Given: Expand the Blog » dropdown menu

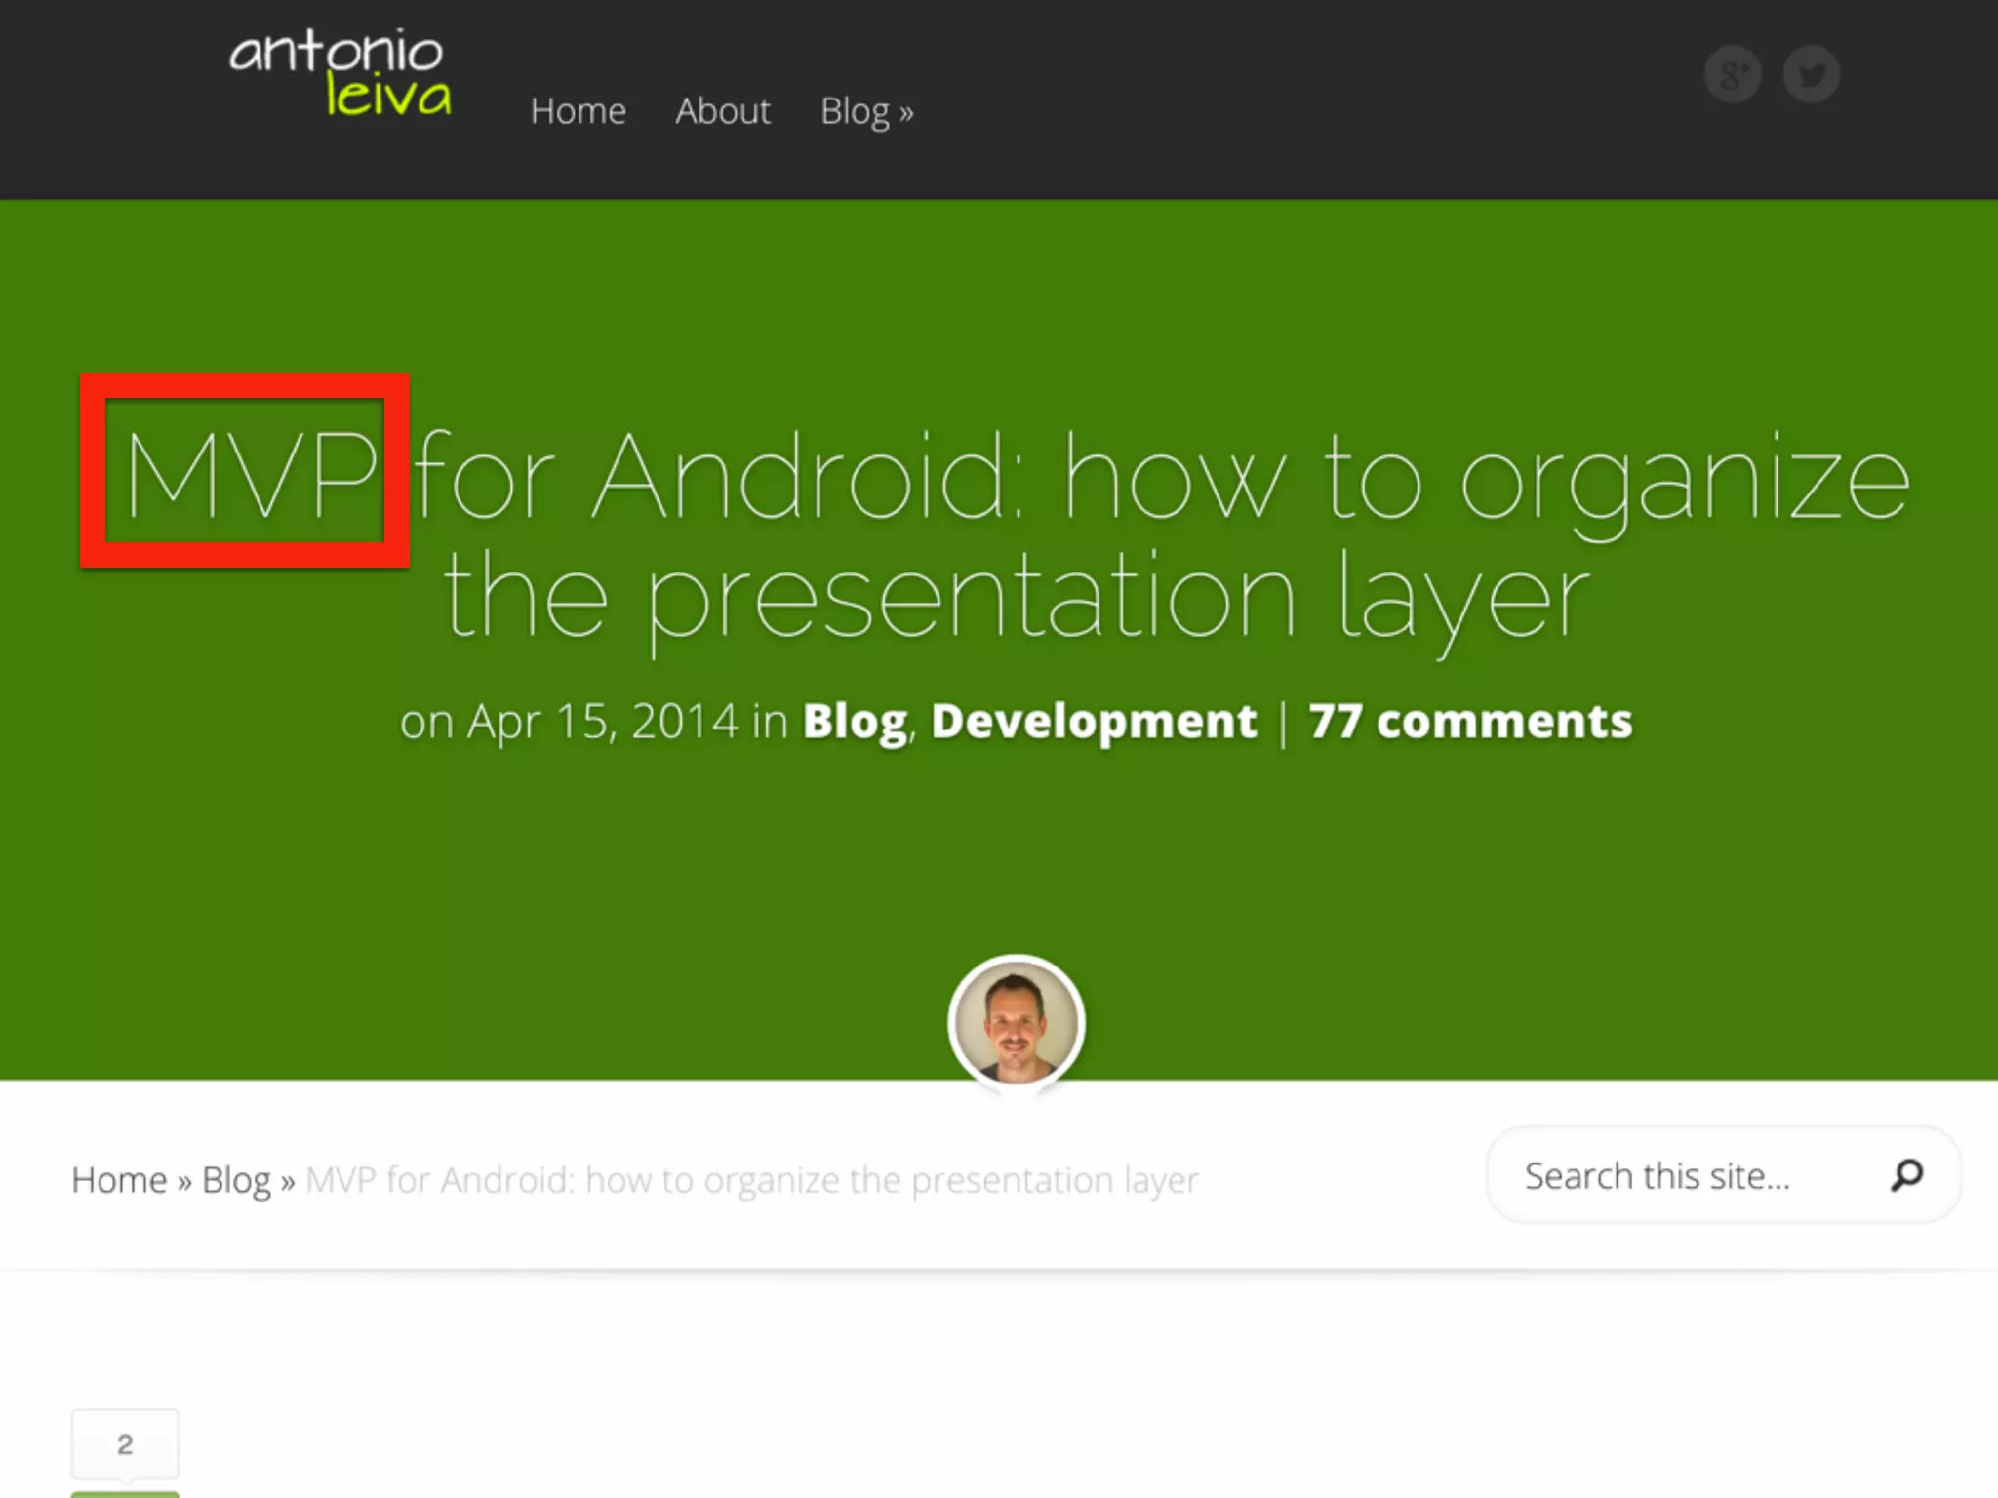Looking at the screenshot, I should click(866, 111).
